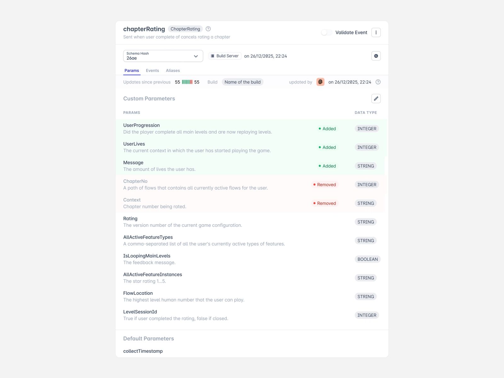Click the collectTimestamp default parameter

[143, 351]
